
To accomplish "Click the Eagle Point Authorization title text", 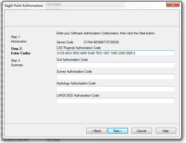I will (24, 6).
